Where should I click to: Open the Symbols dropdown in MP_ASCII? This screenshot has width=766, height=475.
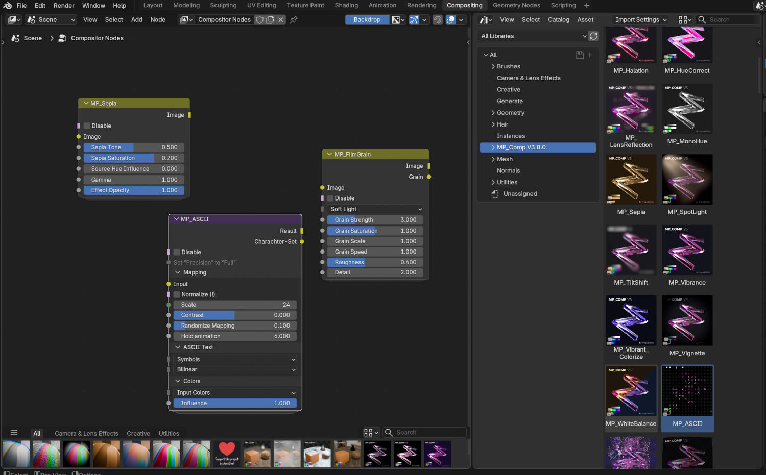coord(234,359)
